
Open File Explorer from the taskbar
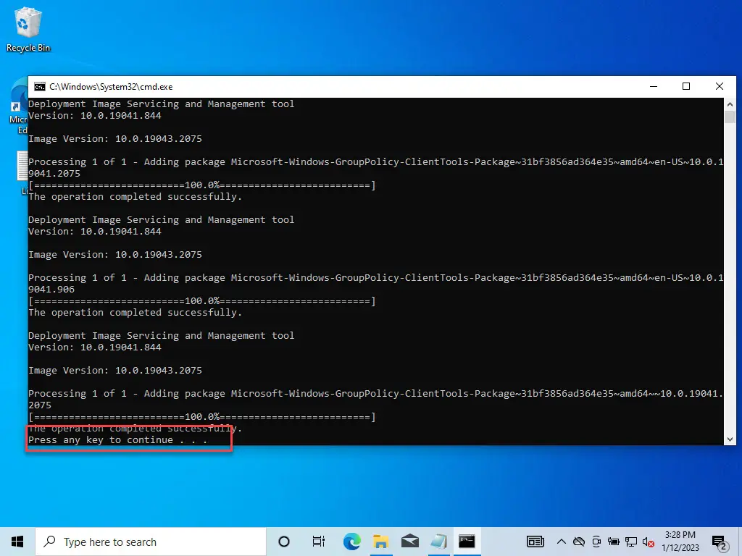pyautogui.click(x=381, y=542)
